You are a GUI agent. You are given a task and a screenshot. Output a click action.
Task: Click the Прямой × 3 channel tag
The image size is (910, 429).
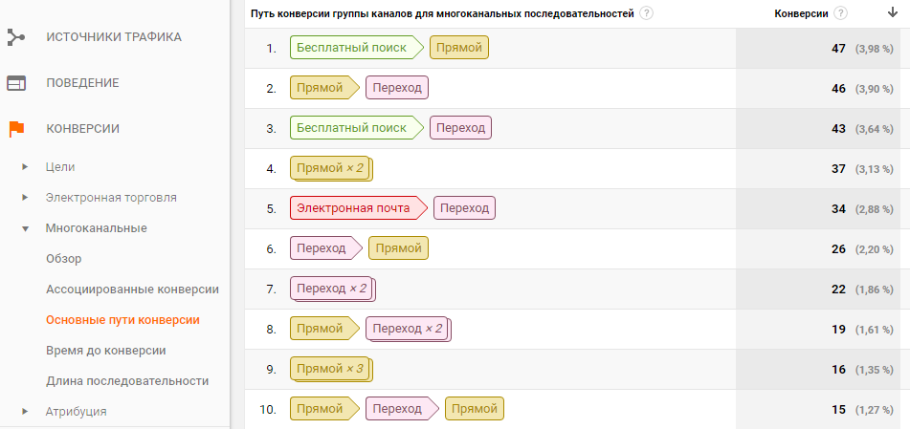329,369
